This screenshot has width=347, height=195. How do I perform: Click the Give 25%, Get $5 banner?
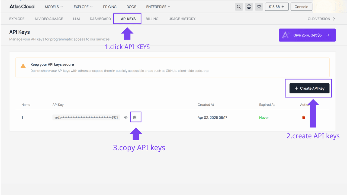point(307,35)
